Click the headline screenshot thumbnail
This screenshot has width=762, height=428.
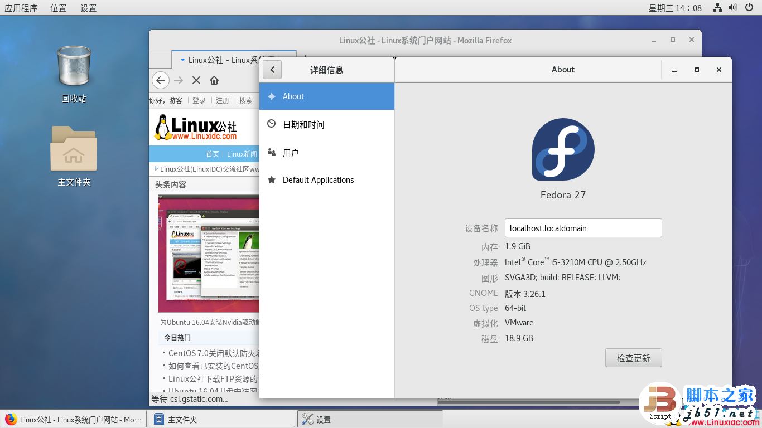[209, 253]
